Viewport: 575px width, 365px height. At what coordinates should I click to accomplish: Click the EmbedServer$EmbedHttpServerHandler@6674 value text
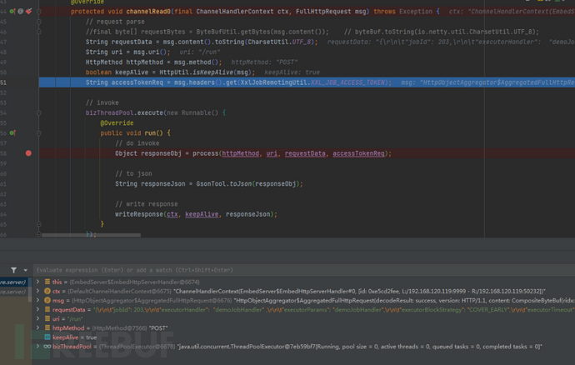(x=134, y=282)
